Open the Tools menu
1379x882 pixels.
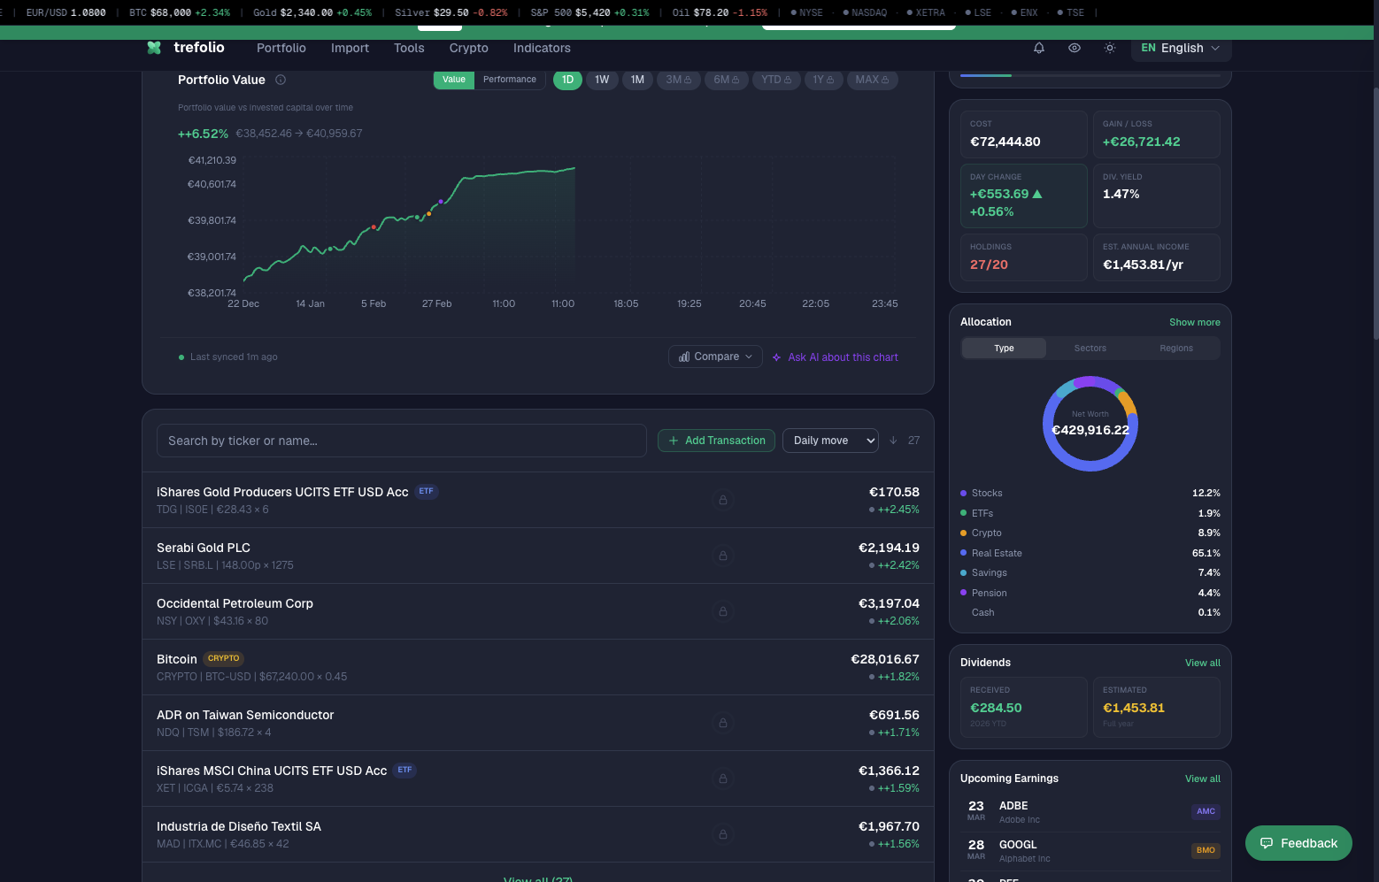click(x=409, y=48)
